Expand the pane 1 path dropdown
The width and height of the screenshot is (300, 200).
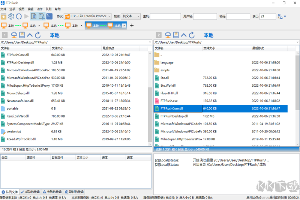[150, 42]
